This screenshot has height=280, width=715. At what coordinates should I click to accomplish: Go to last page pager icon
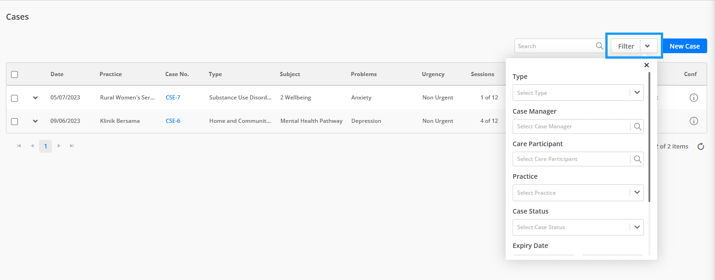(72, 146)
